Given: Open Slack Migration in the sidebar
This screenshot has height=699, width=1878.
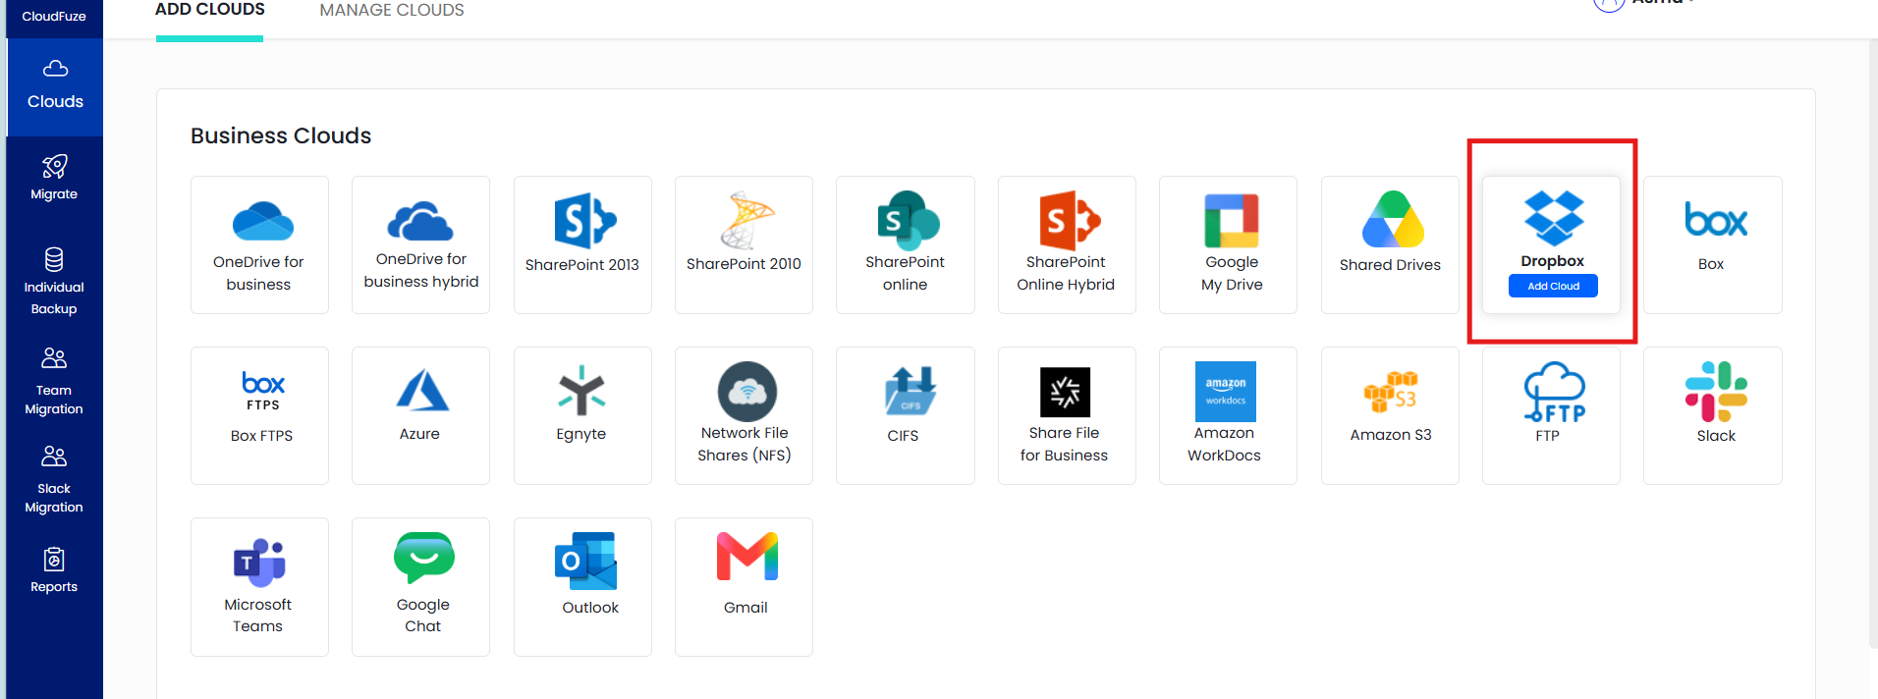Looking at the screenshot, I should 54,479.
